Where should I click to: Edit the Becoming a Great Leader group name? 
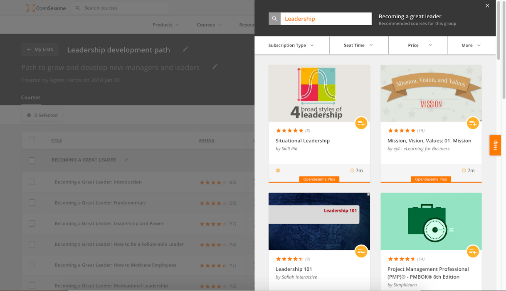pyautogui.click(x=127, y=159)
